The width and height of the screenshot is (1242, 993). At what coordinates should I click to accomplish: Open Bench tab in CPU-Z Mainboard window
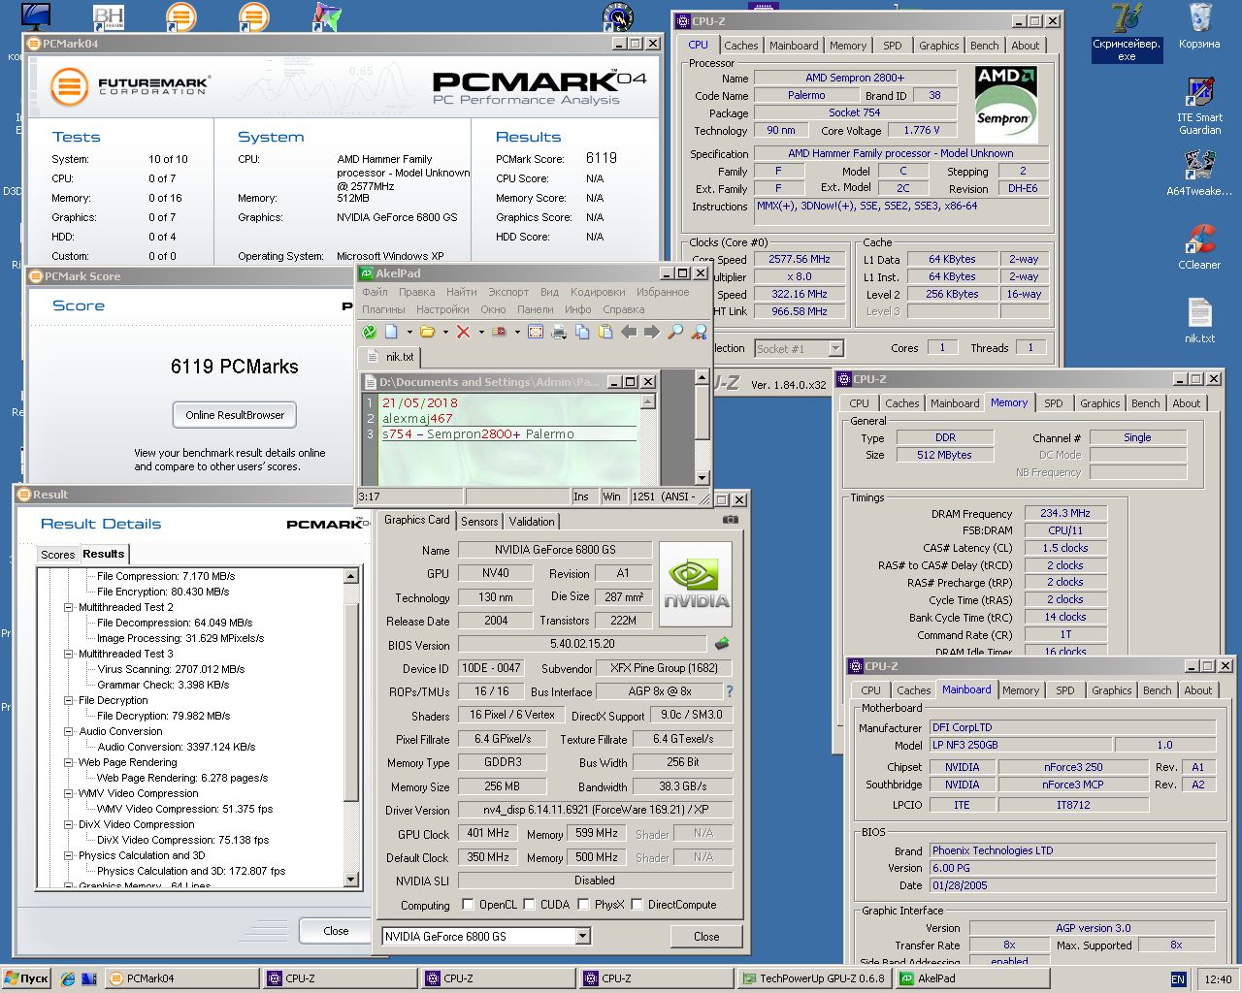tap(1157, 690)
